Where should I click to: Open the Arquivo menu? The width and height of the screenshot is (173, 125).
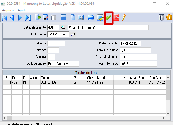[8, 10]
